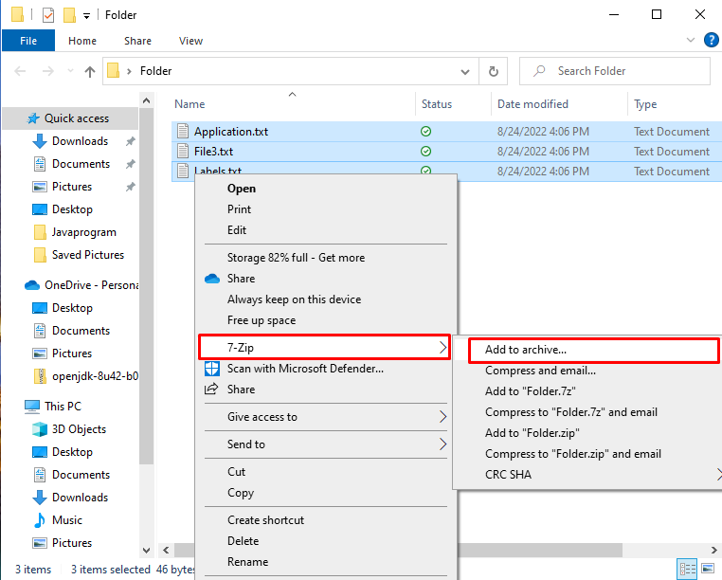The height and width of the screenshot is (580, 722).
Task: Click the Refresh button beside address bar
Action: click(x=493, y=71)
